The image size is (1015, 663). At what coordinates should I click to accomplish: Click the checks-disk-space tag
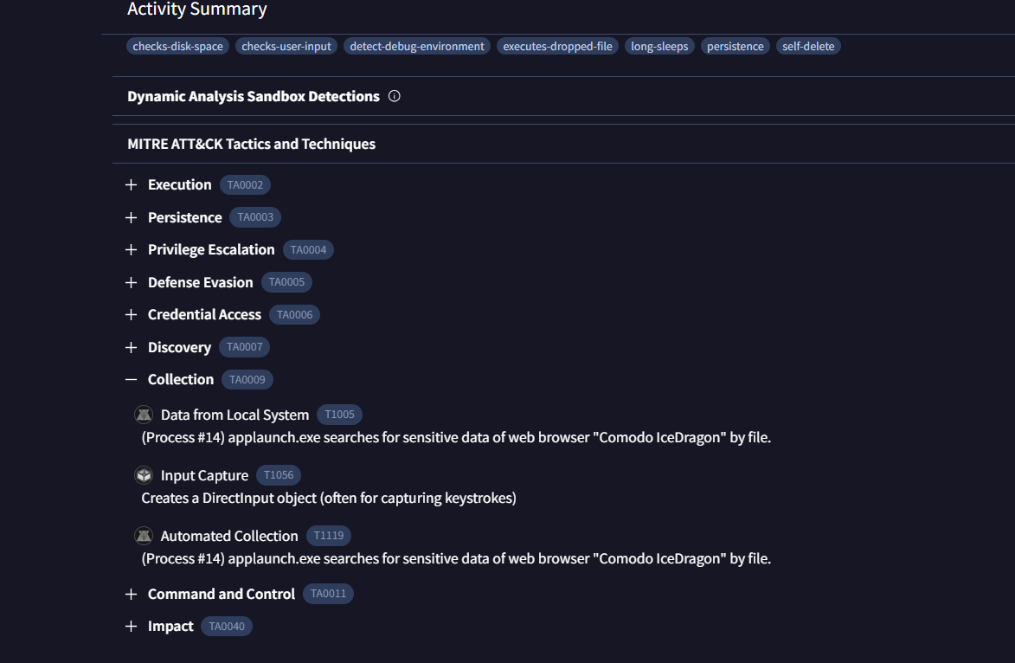pos(178,47)
